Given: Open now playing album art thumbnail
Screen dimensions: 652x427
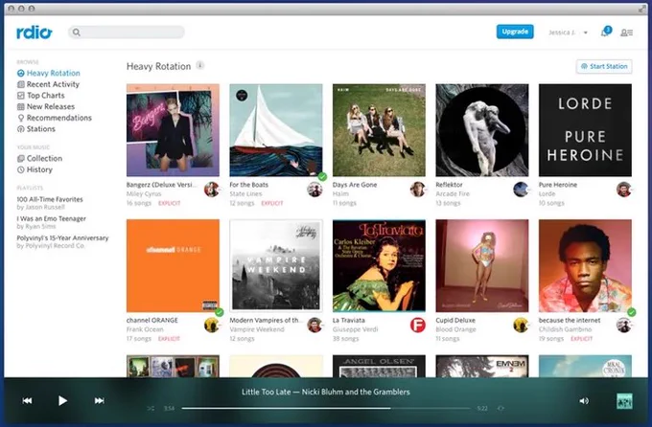Looking at the screenshot, I should click(x=624, y=401).
